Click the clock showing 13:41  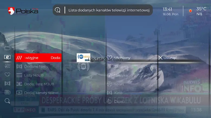tap(167, 9)
